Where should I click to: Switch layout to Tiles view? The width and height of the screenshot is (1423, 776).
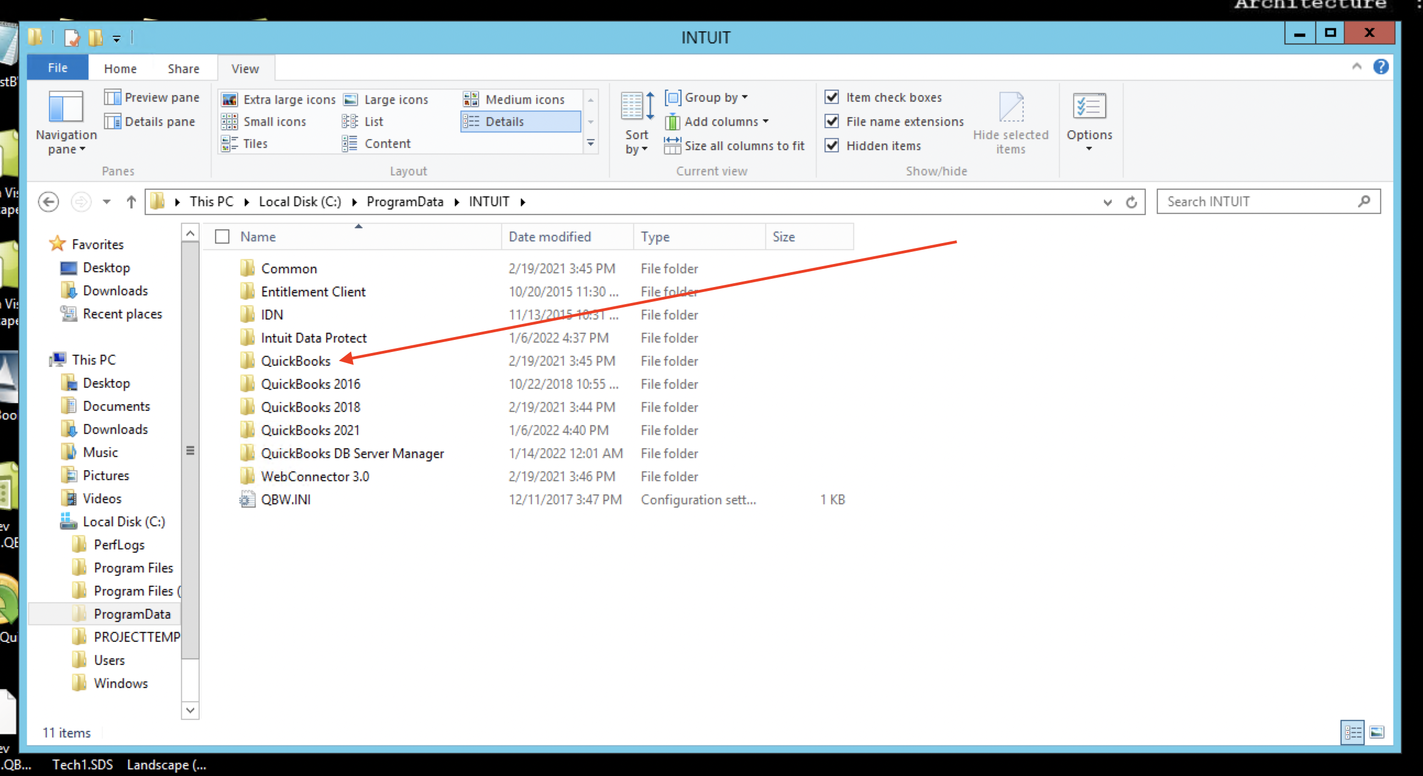[x=244, y=144]
